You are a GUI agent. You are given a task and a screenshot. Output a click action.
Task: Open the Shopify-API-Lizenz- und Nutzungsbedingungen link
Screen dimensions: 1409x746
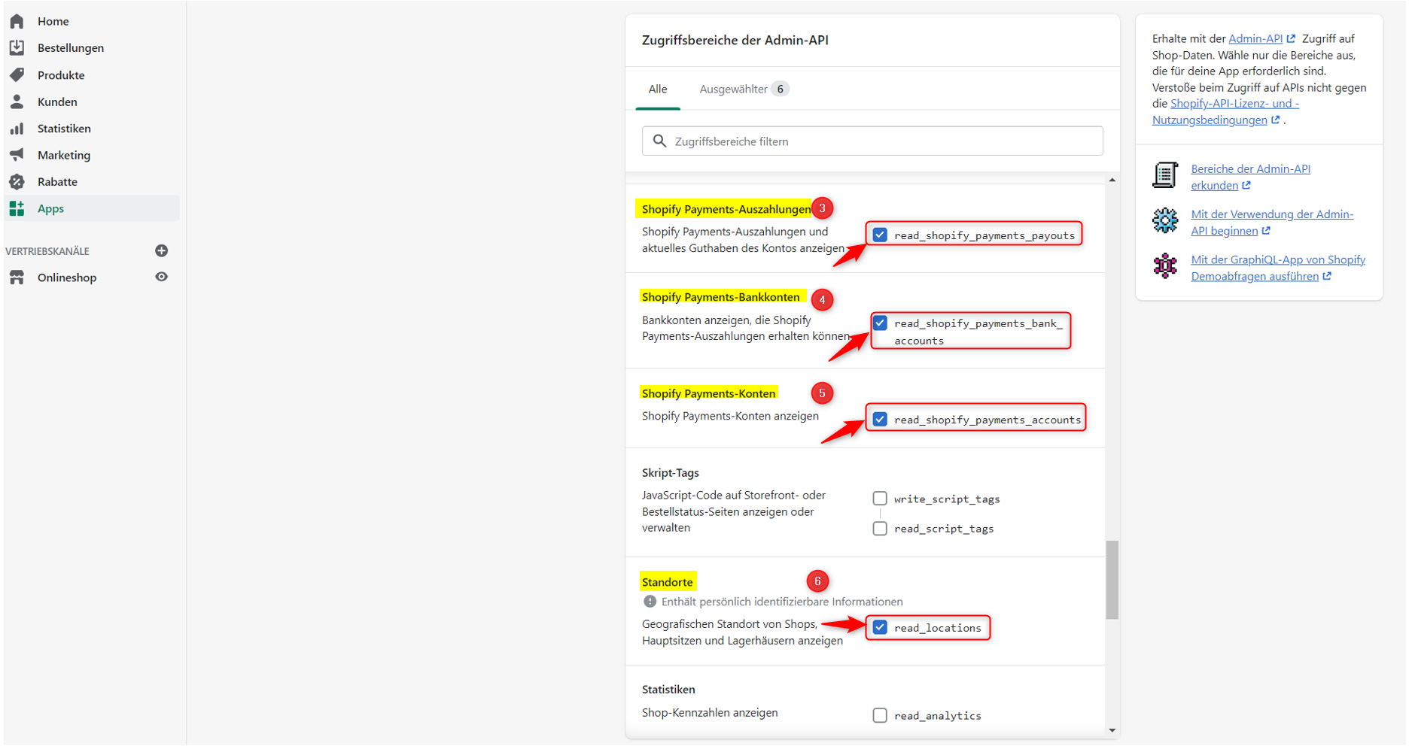pos(1234,104)
